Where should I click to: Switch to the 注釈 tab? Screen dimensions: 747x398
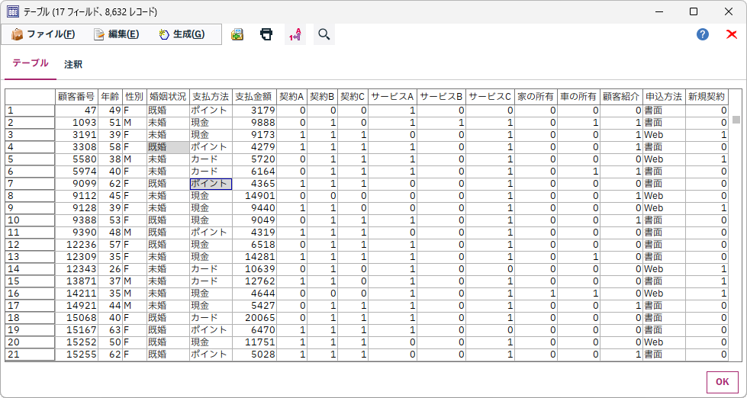73,65
